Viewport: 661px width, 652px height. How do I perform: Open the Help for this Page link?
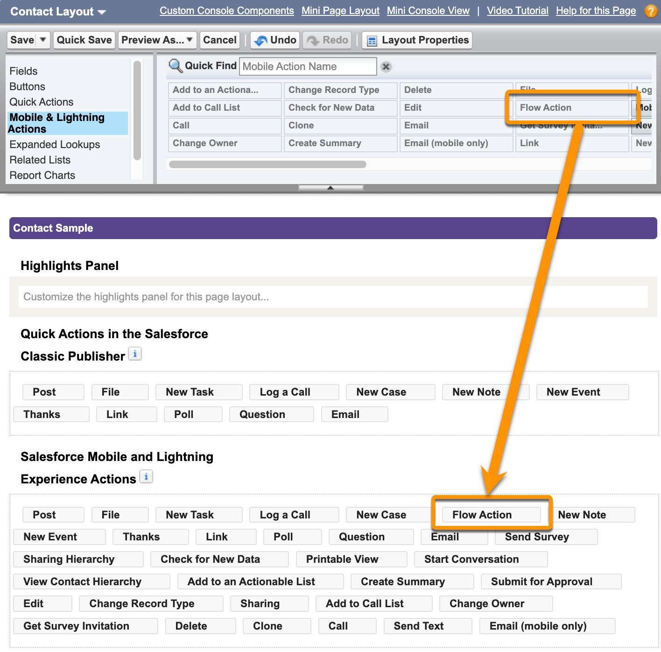pyautogui.click(x=596, y=11)
